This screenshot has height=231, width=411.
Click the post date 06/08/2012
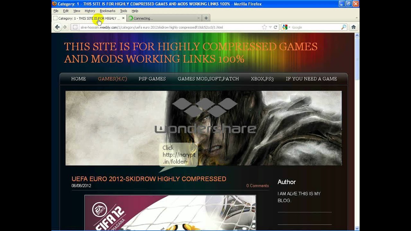click(x=81, y=186)
